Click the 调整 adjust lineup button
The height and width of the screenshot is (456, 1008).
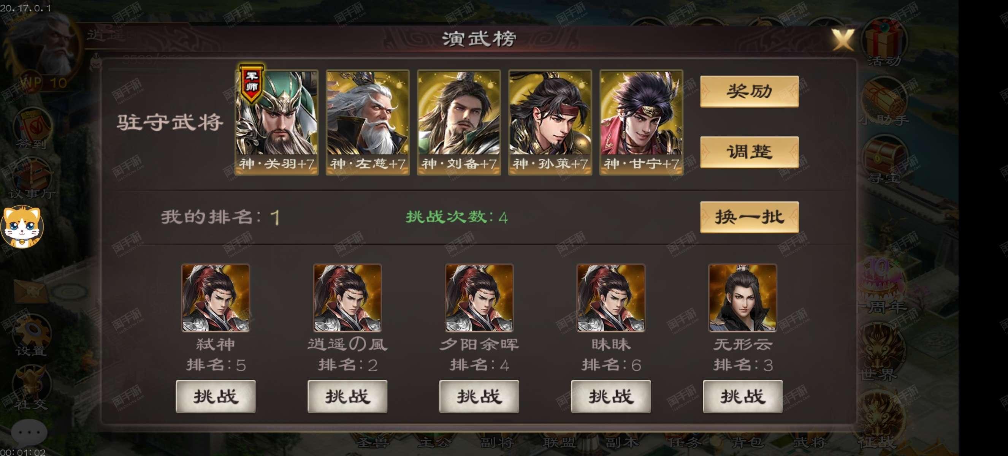[x=749, y=152]
